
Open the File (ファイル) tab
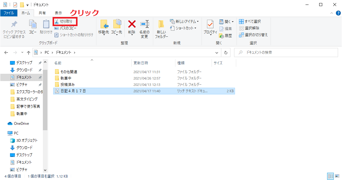click(9, 13)
